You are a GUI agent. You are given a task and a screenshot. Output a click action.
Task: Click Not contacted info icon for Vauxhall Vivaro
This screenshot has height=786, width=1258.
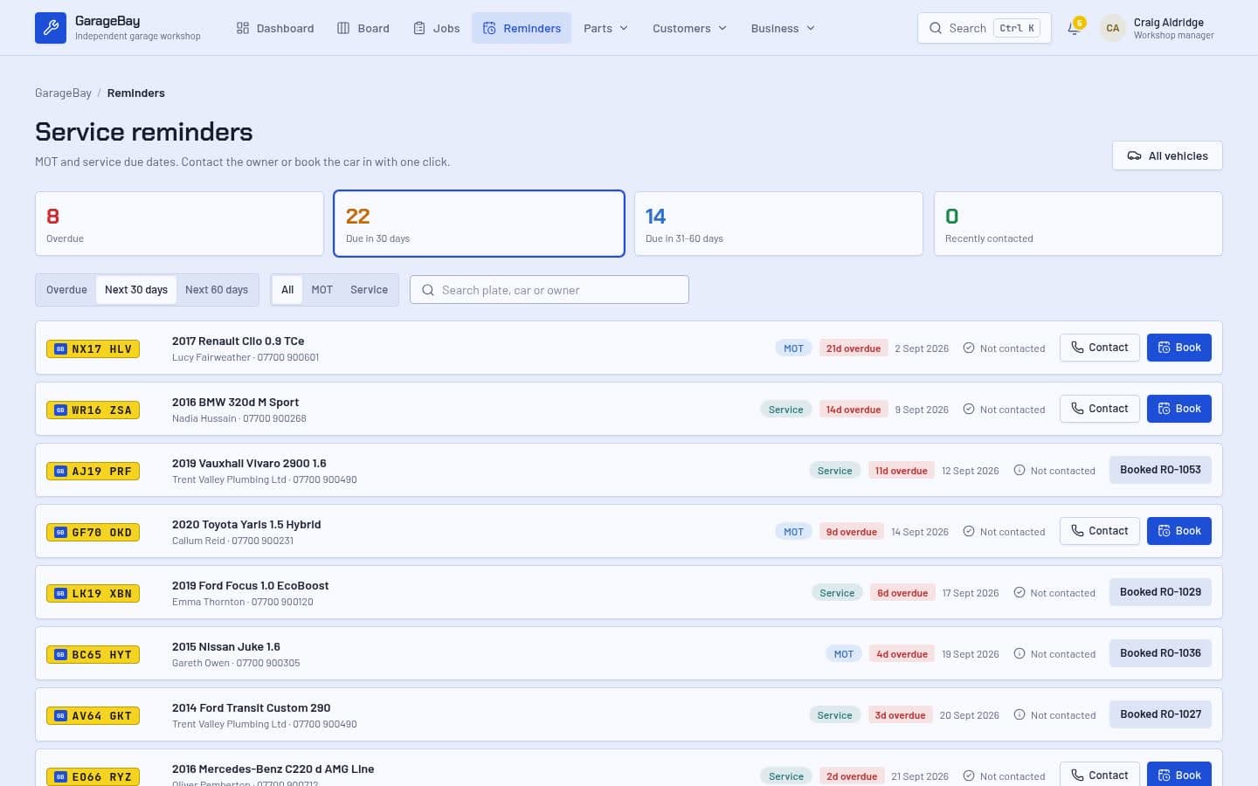pyautogui.click(x=1020, y=470)
